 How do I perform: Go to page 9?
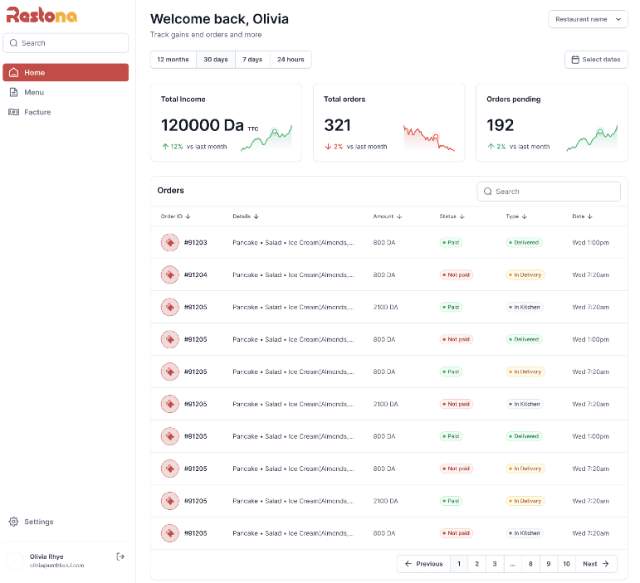tap(549, 564)
